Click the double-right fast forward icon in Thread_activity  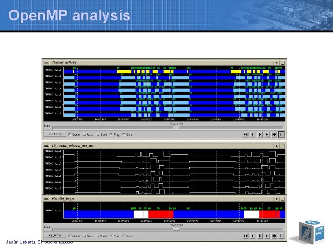click(x=274, y=134)
